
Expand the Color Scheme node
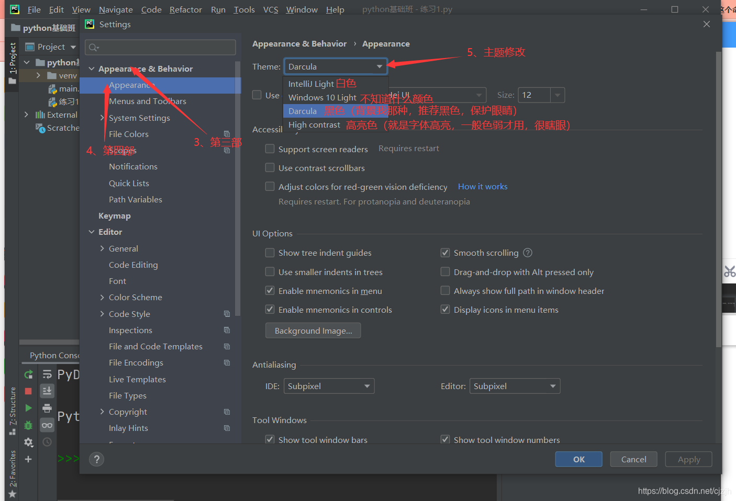pos(102,297)
